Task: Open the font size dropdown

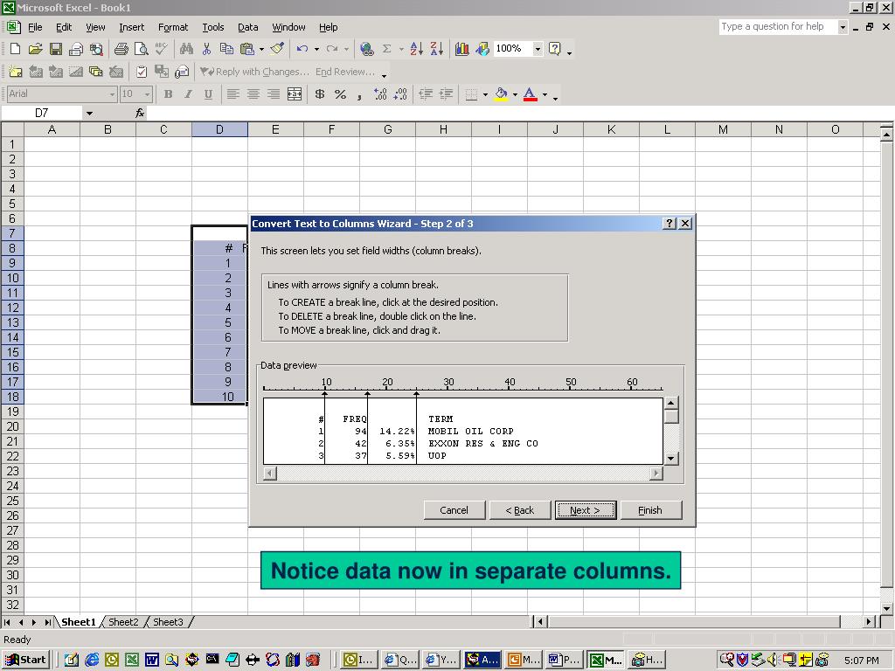Action: (x=147, y=94)
